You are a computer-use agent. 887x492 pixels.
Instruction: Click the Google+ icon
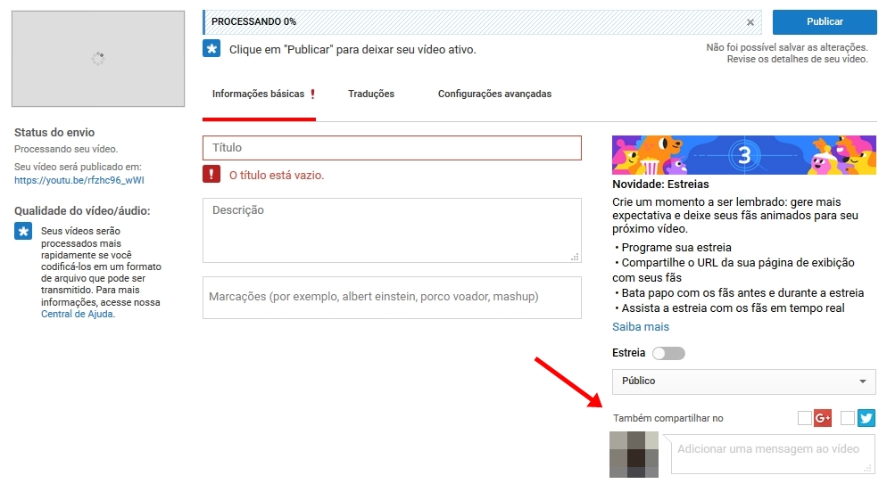point(823,418)
